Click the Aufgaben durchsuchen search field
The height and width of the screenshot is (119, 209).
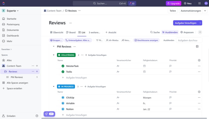point(189,40)
